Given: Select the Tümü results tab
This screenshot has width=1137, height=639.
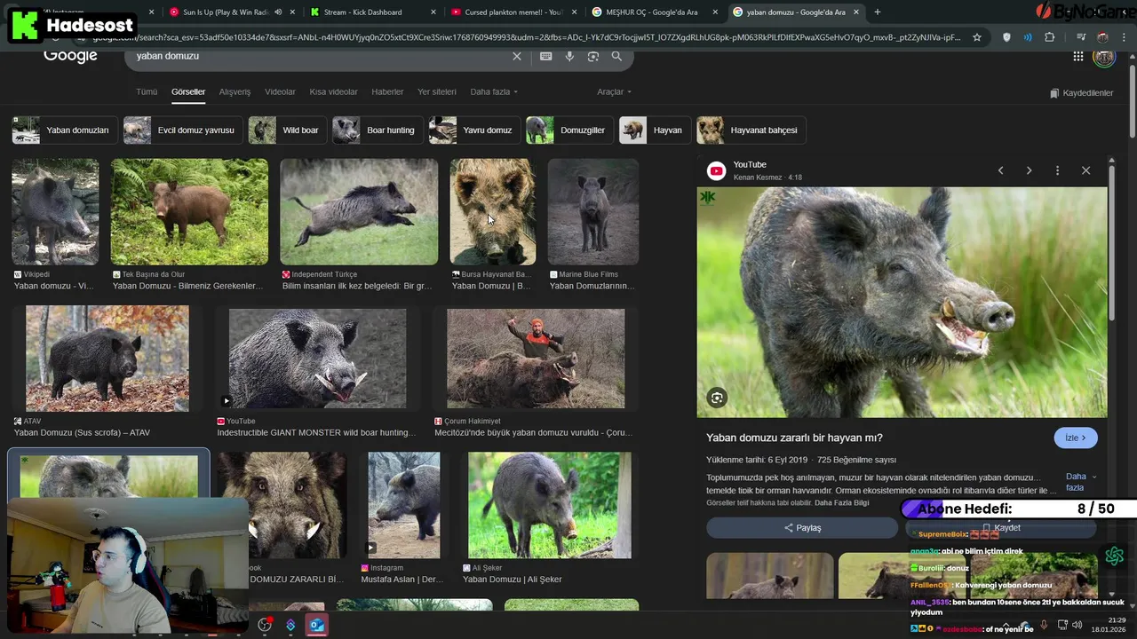Looking at the screenshot, I should coord(147,91).
